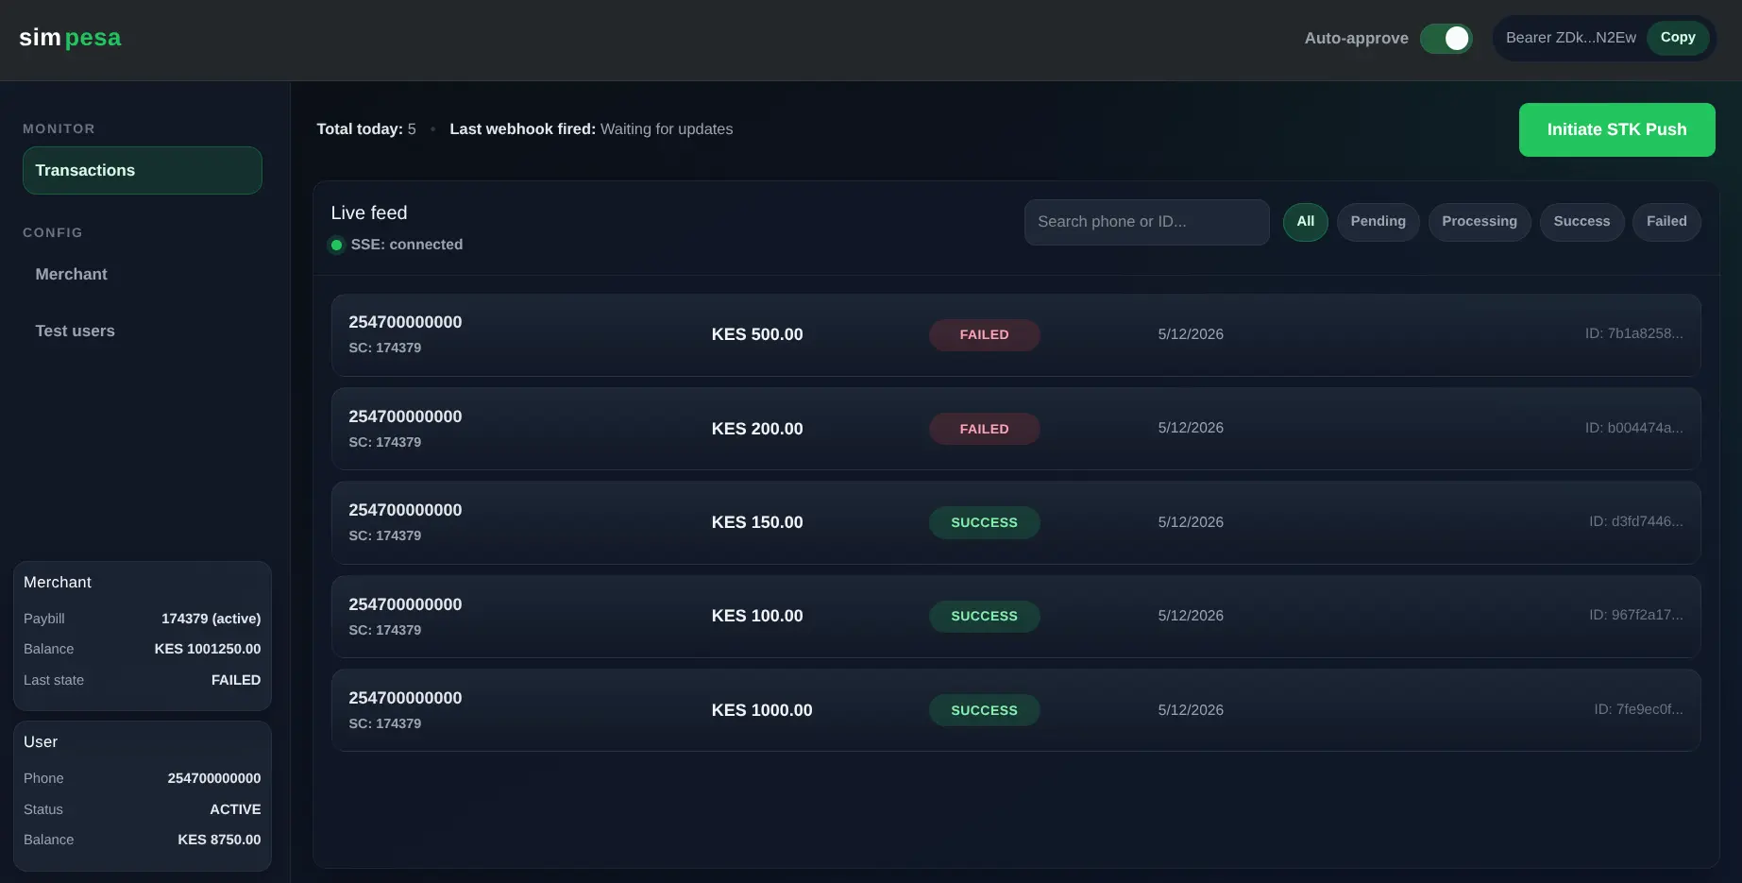The width and height of the screenshot is (1742, 883).
Task: Click user phone 254700000000 in User card
Action: (x=214, y=778)
